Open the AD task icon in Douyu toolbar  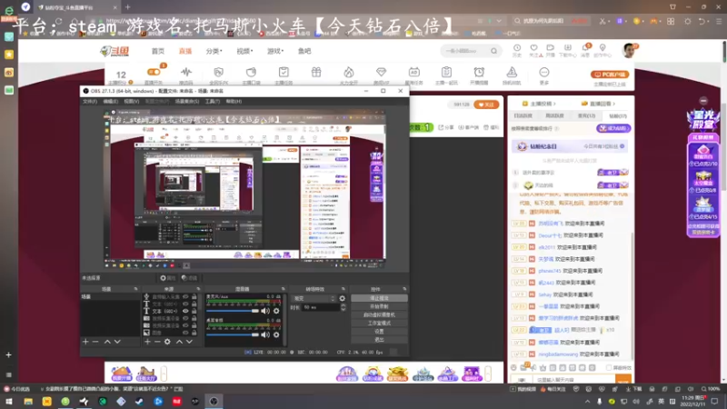pos(413,73)
